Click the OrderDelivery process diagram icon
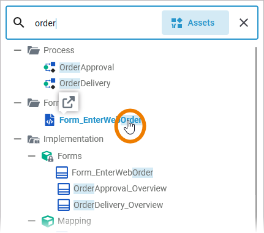 point(50,84)
